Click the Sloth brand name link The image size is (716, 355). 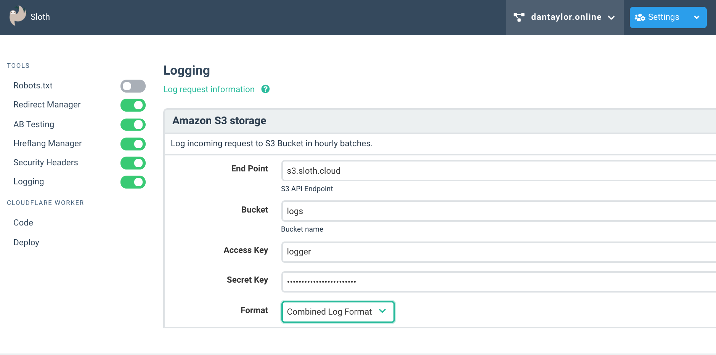40,17
